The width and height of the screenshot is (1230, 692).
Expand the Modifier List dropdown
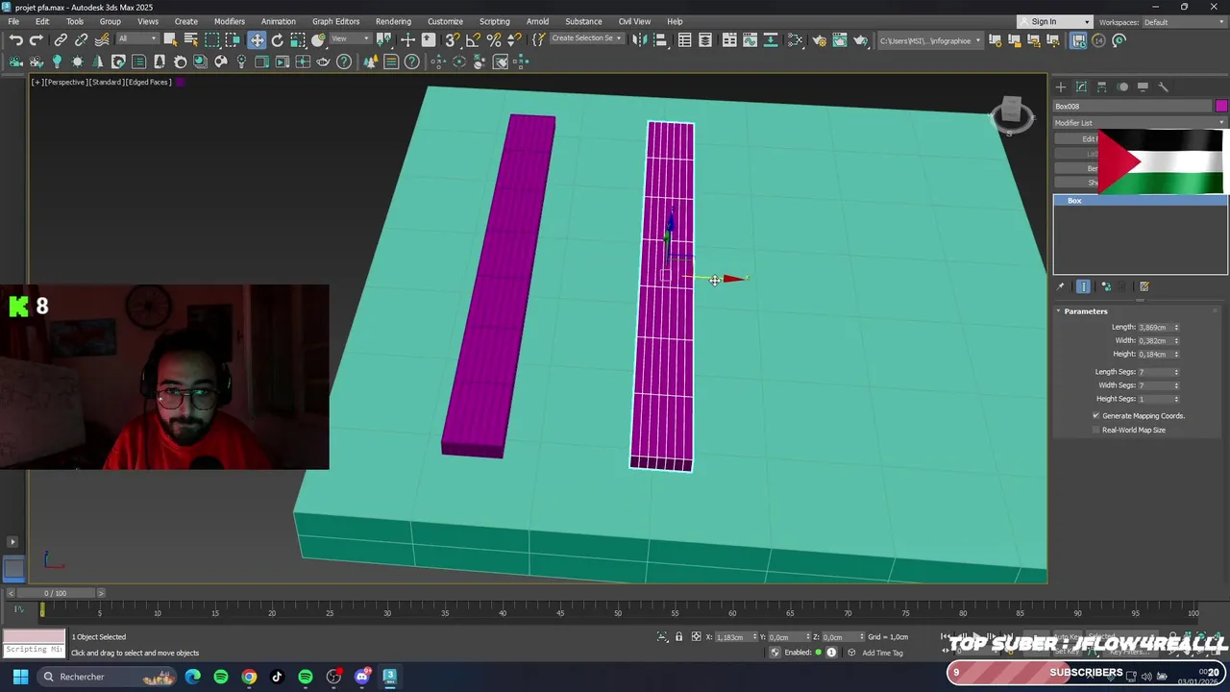tap(1140, 123)
